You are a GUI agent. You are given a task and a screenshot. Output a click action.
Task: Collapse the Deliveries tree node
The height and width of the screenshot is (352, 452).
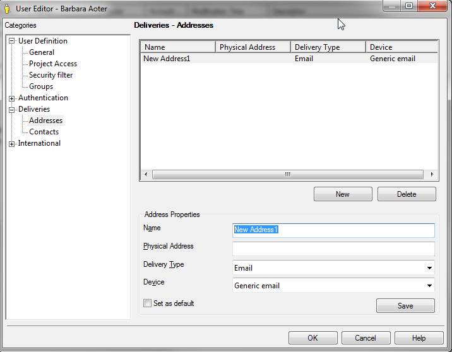point(11,110)
